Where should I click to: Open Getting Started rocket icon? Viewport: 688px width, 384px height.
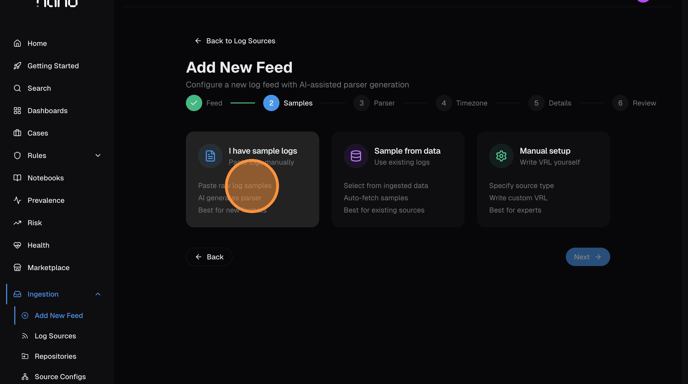tap(17, 66)
